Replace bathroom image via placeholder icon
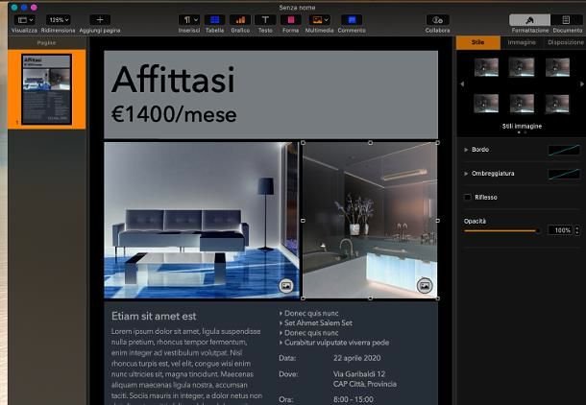 [425, 286]
